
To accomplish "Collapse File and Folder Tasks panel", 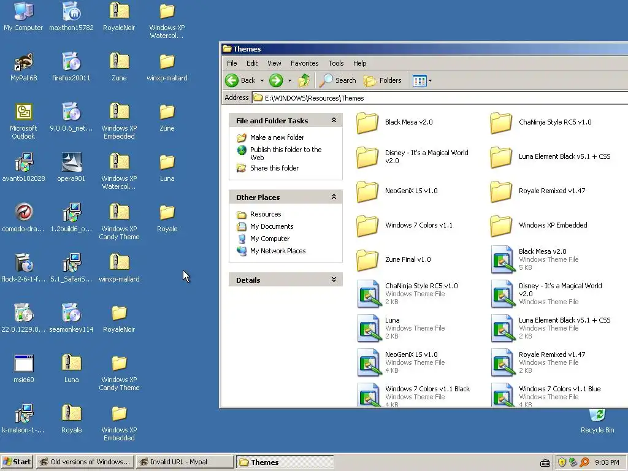I will coord(334,120).
